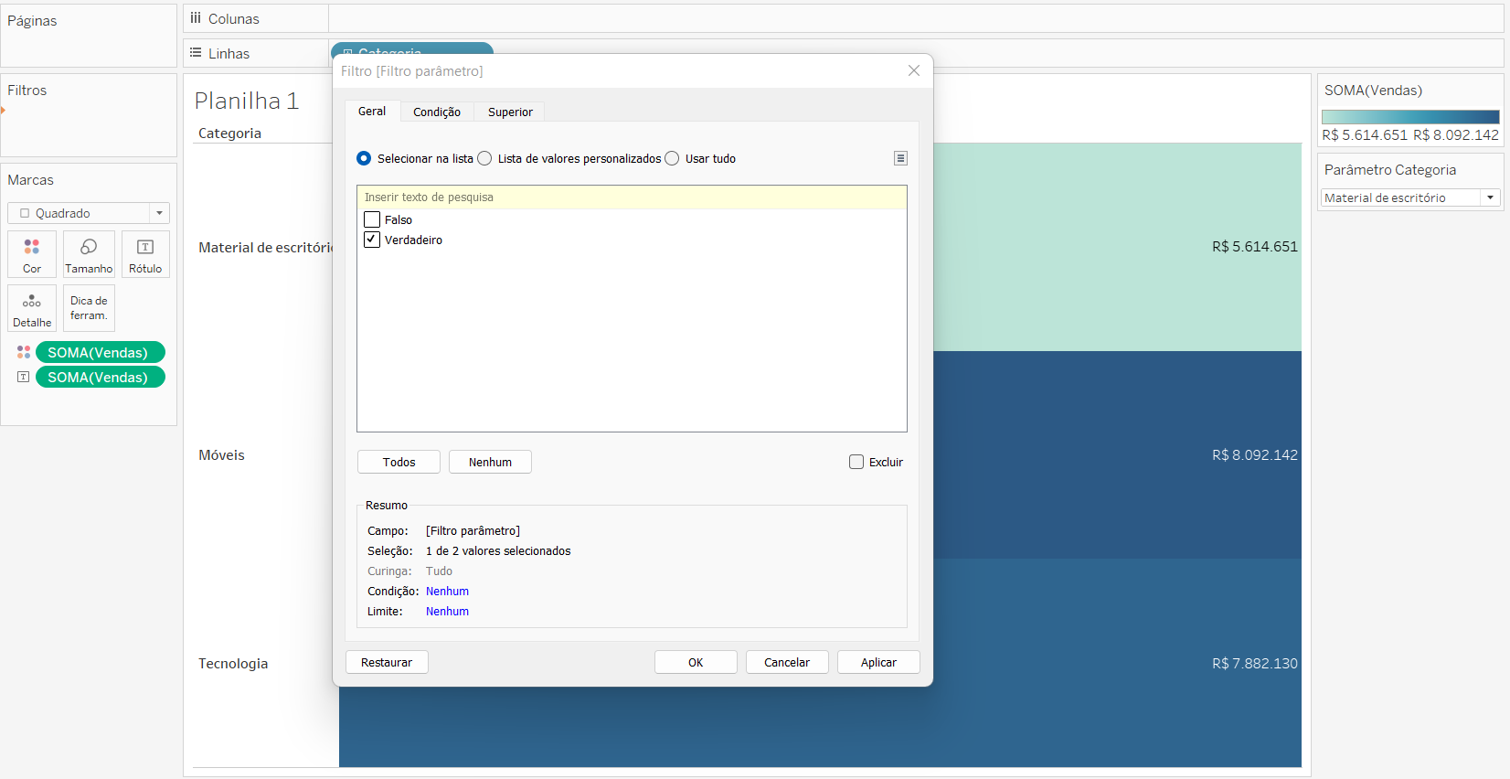Click the Categoria pill on Linhas shelf
The width and height of the screenshot is (1510, 779).
tap(412, 48)
